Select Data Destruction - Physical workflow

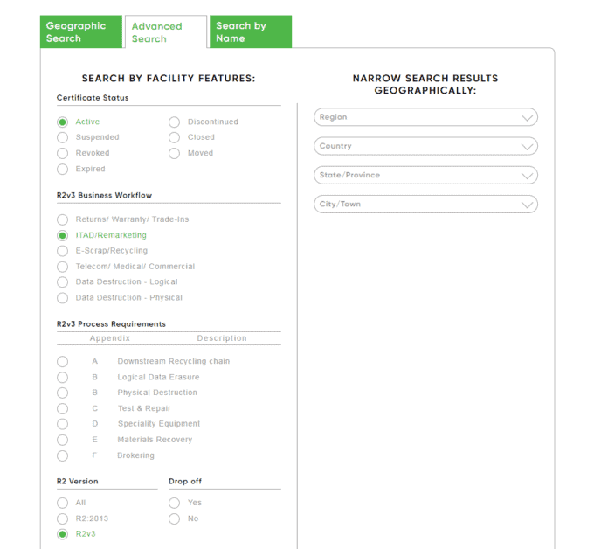[x=62, y=298]
